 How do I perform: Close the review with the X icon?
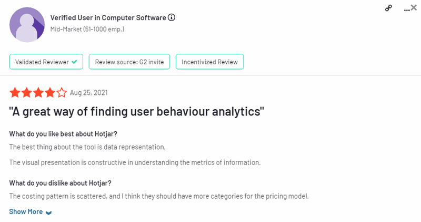[x=414, y=7]
